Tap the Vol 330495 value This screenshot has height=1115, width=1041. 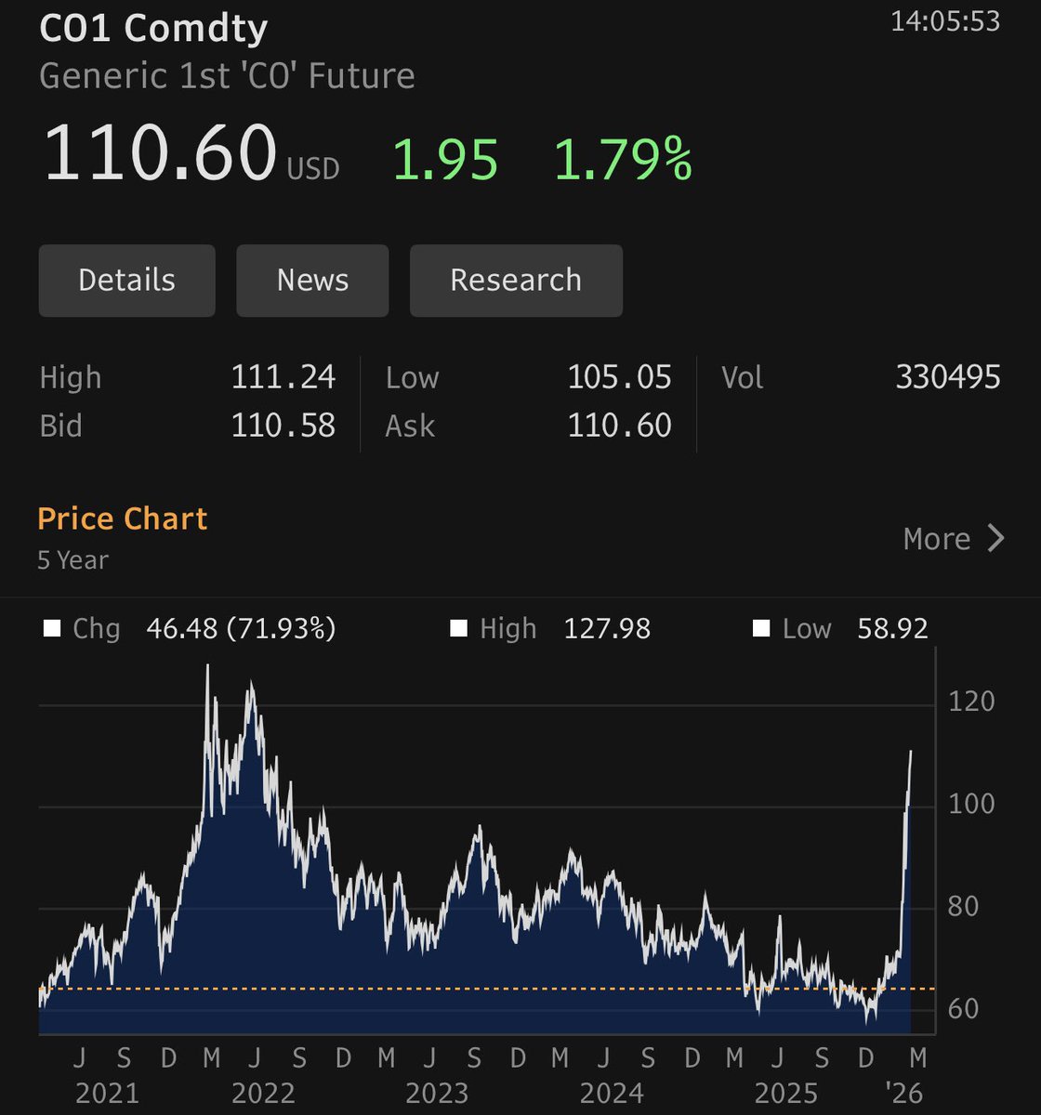click(x=947, y=377)
